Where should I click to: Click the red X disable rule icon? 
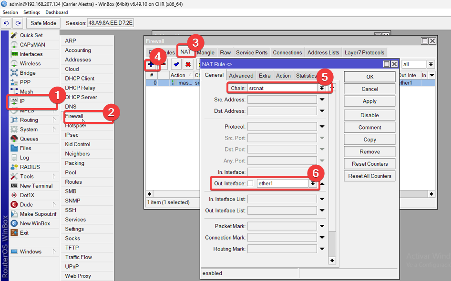coord(188,64)
